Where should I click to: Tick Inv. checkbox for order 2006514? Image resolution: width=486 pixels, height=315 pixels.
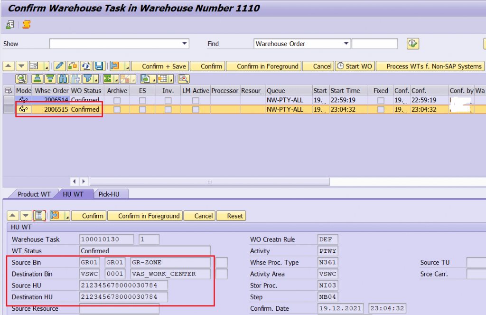[168, 101]
